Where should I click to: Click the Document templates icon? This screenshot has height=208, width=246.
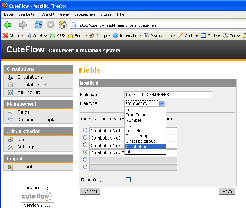pyautogui.click(x=11, y=120)
